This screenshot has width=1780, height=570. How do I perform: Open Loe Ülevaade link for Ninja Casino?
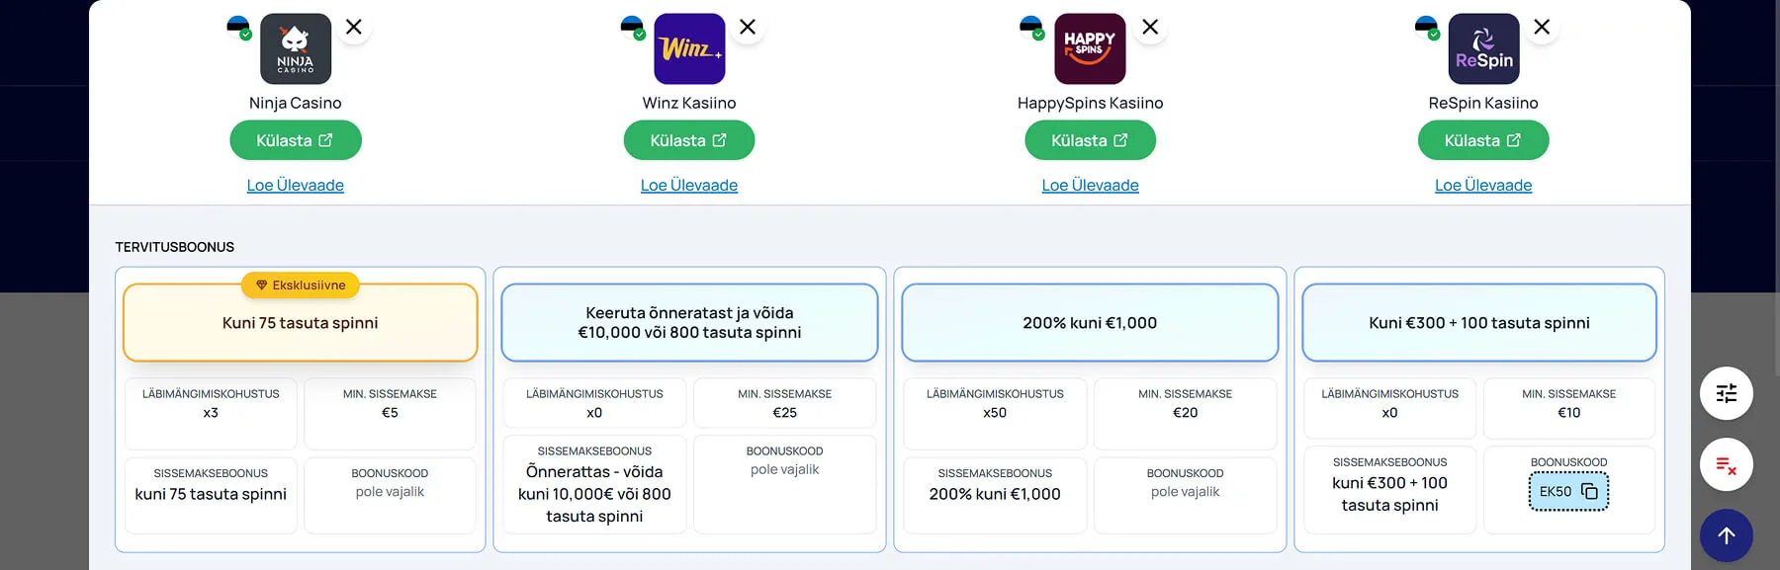pos(296,185)
